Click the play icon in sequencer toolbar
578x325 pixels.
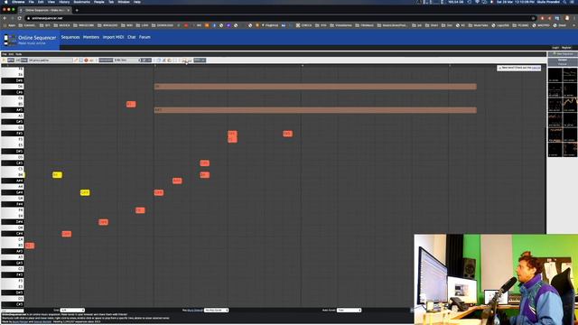[4, 60]
